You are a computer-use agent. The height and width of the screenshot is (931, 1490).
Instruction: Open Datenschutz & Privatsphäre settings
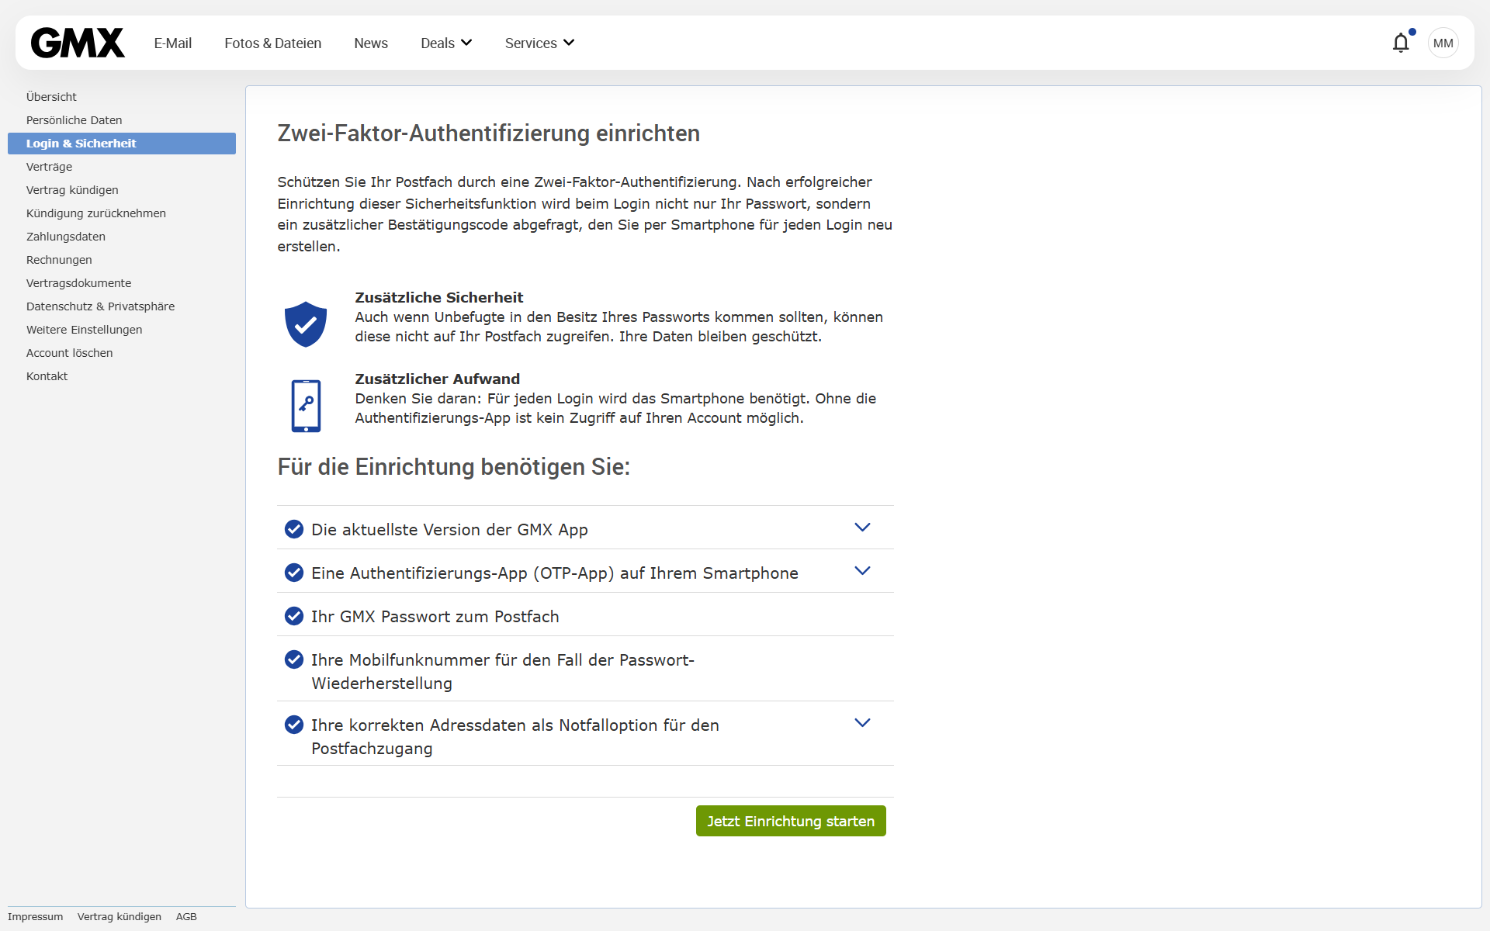100,306
